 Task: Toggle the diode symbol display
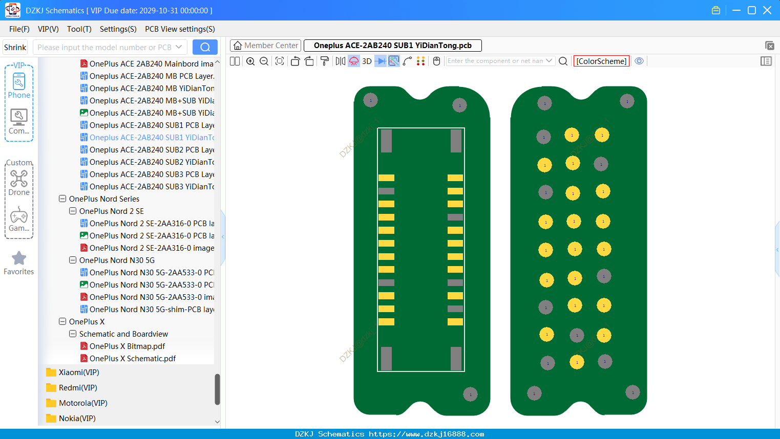pyautogui.click(x=381, y=61)
